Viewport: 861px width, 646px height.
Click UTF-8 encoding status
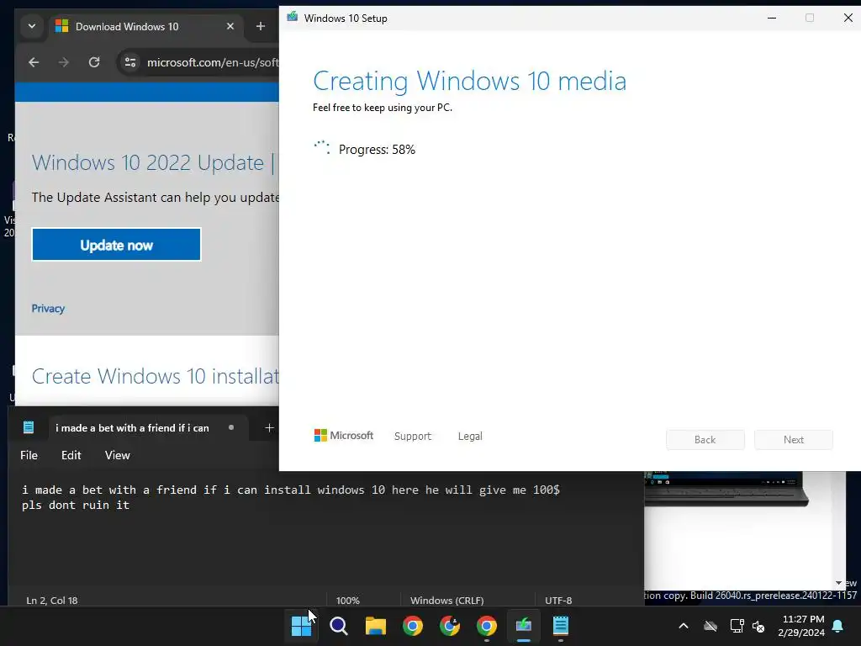(x=558, y=601)
